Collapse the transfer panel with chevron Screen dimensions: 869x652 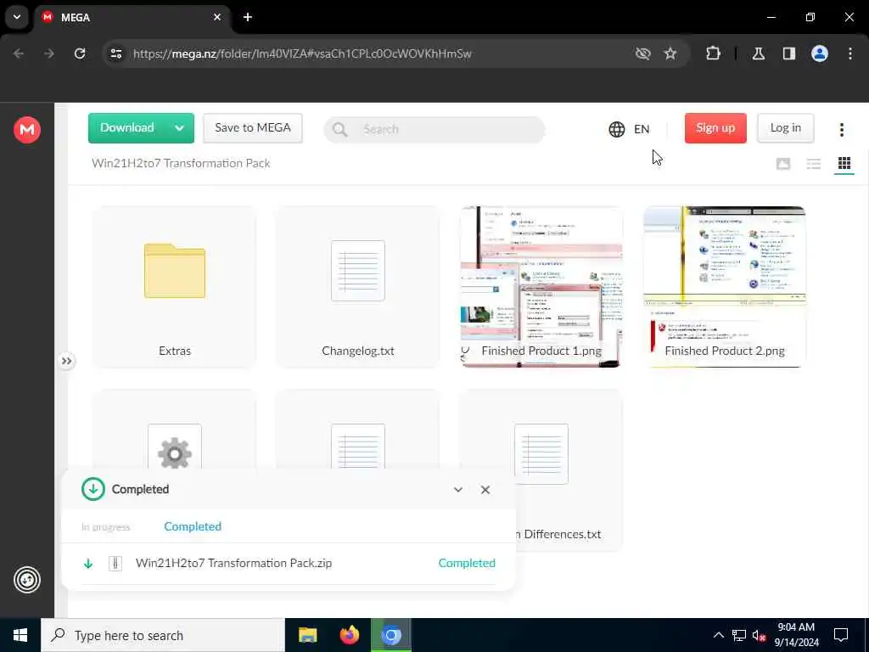(x=457, y=490)
